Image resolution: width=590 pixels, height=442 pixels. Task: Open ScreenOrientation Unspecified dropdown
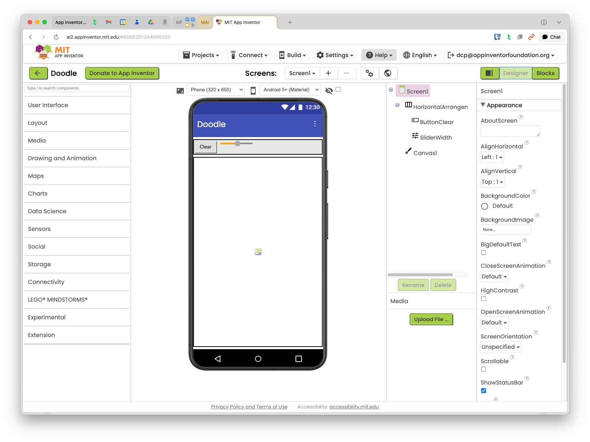[x=501, y=347]
